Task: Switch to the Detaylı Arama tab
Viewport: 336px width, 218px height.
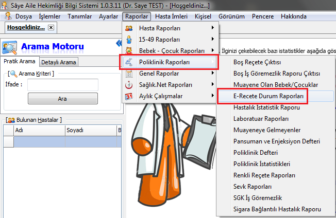Action: click(59, 62)
